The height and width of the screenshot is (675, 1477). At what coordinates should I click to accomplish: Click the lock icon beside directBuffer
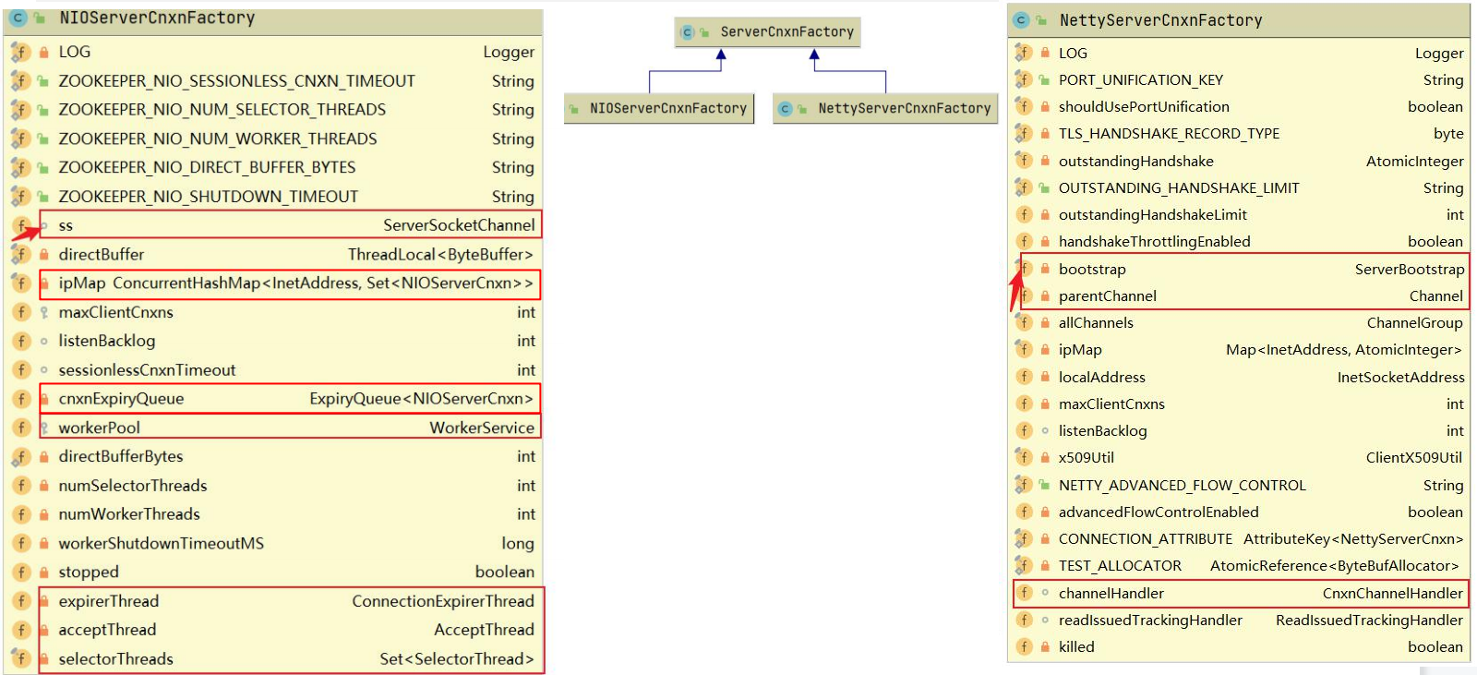pyautogui.click(x=43, y=254)
